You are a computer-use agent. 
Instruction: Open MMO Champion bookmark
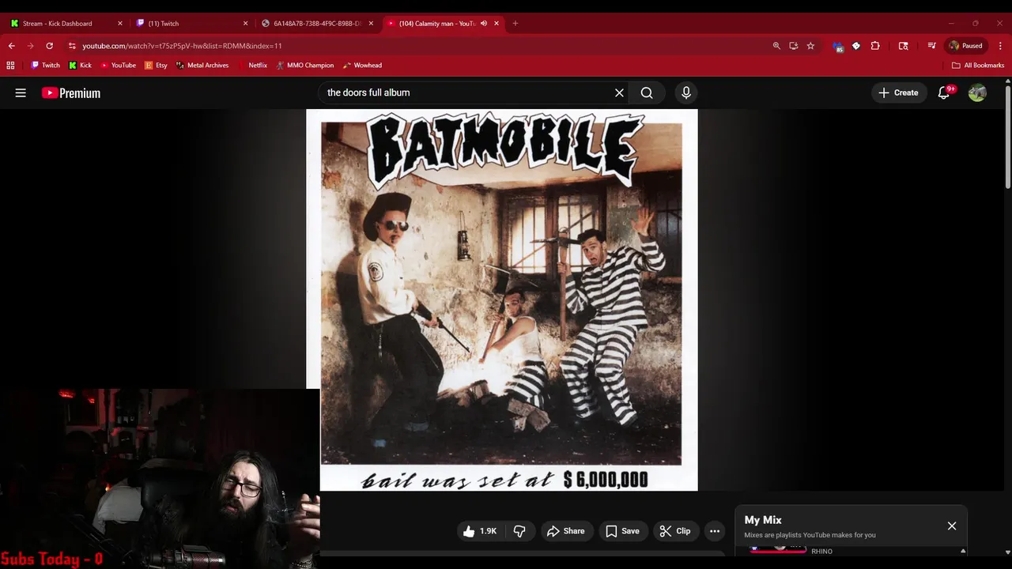tap(305, 66)
